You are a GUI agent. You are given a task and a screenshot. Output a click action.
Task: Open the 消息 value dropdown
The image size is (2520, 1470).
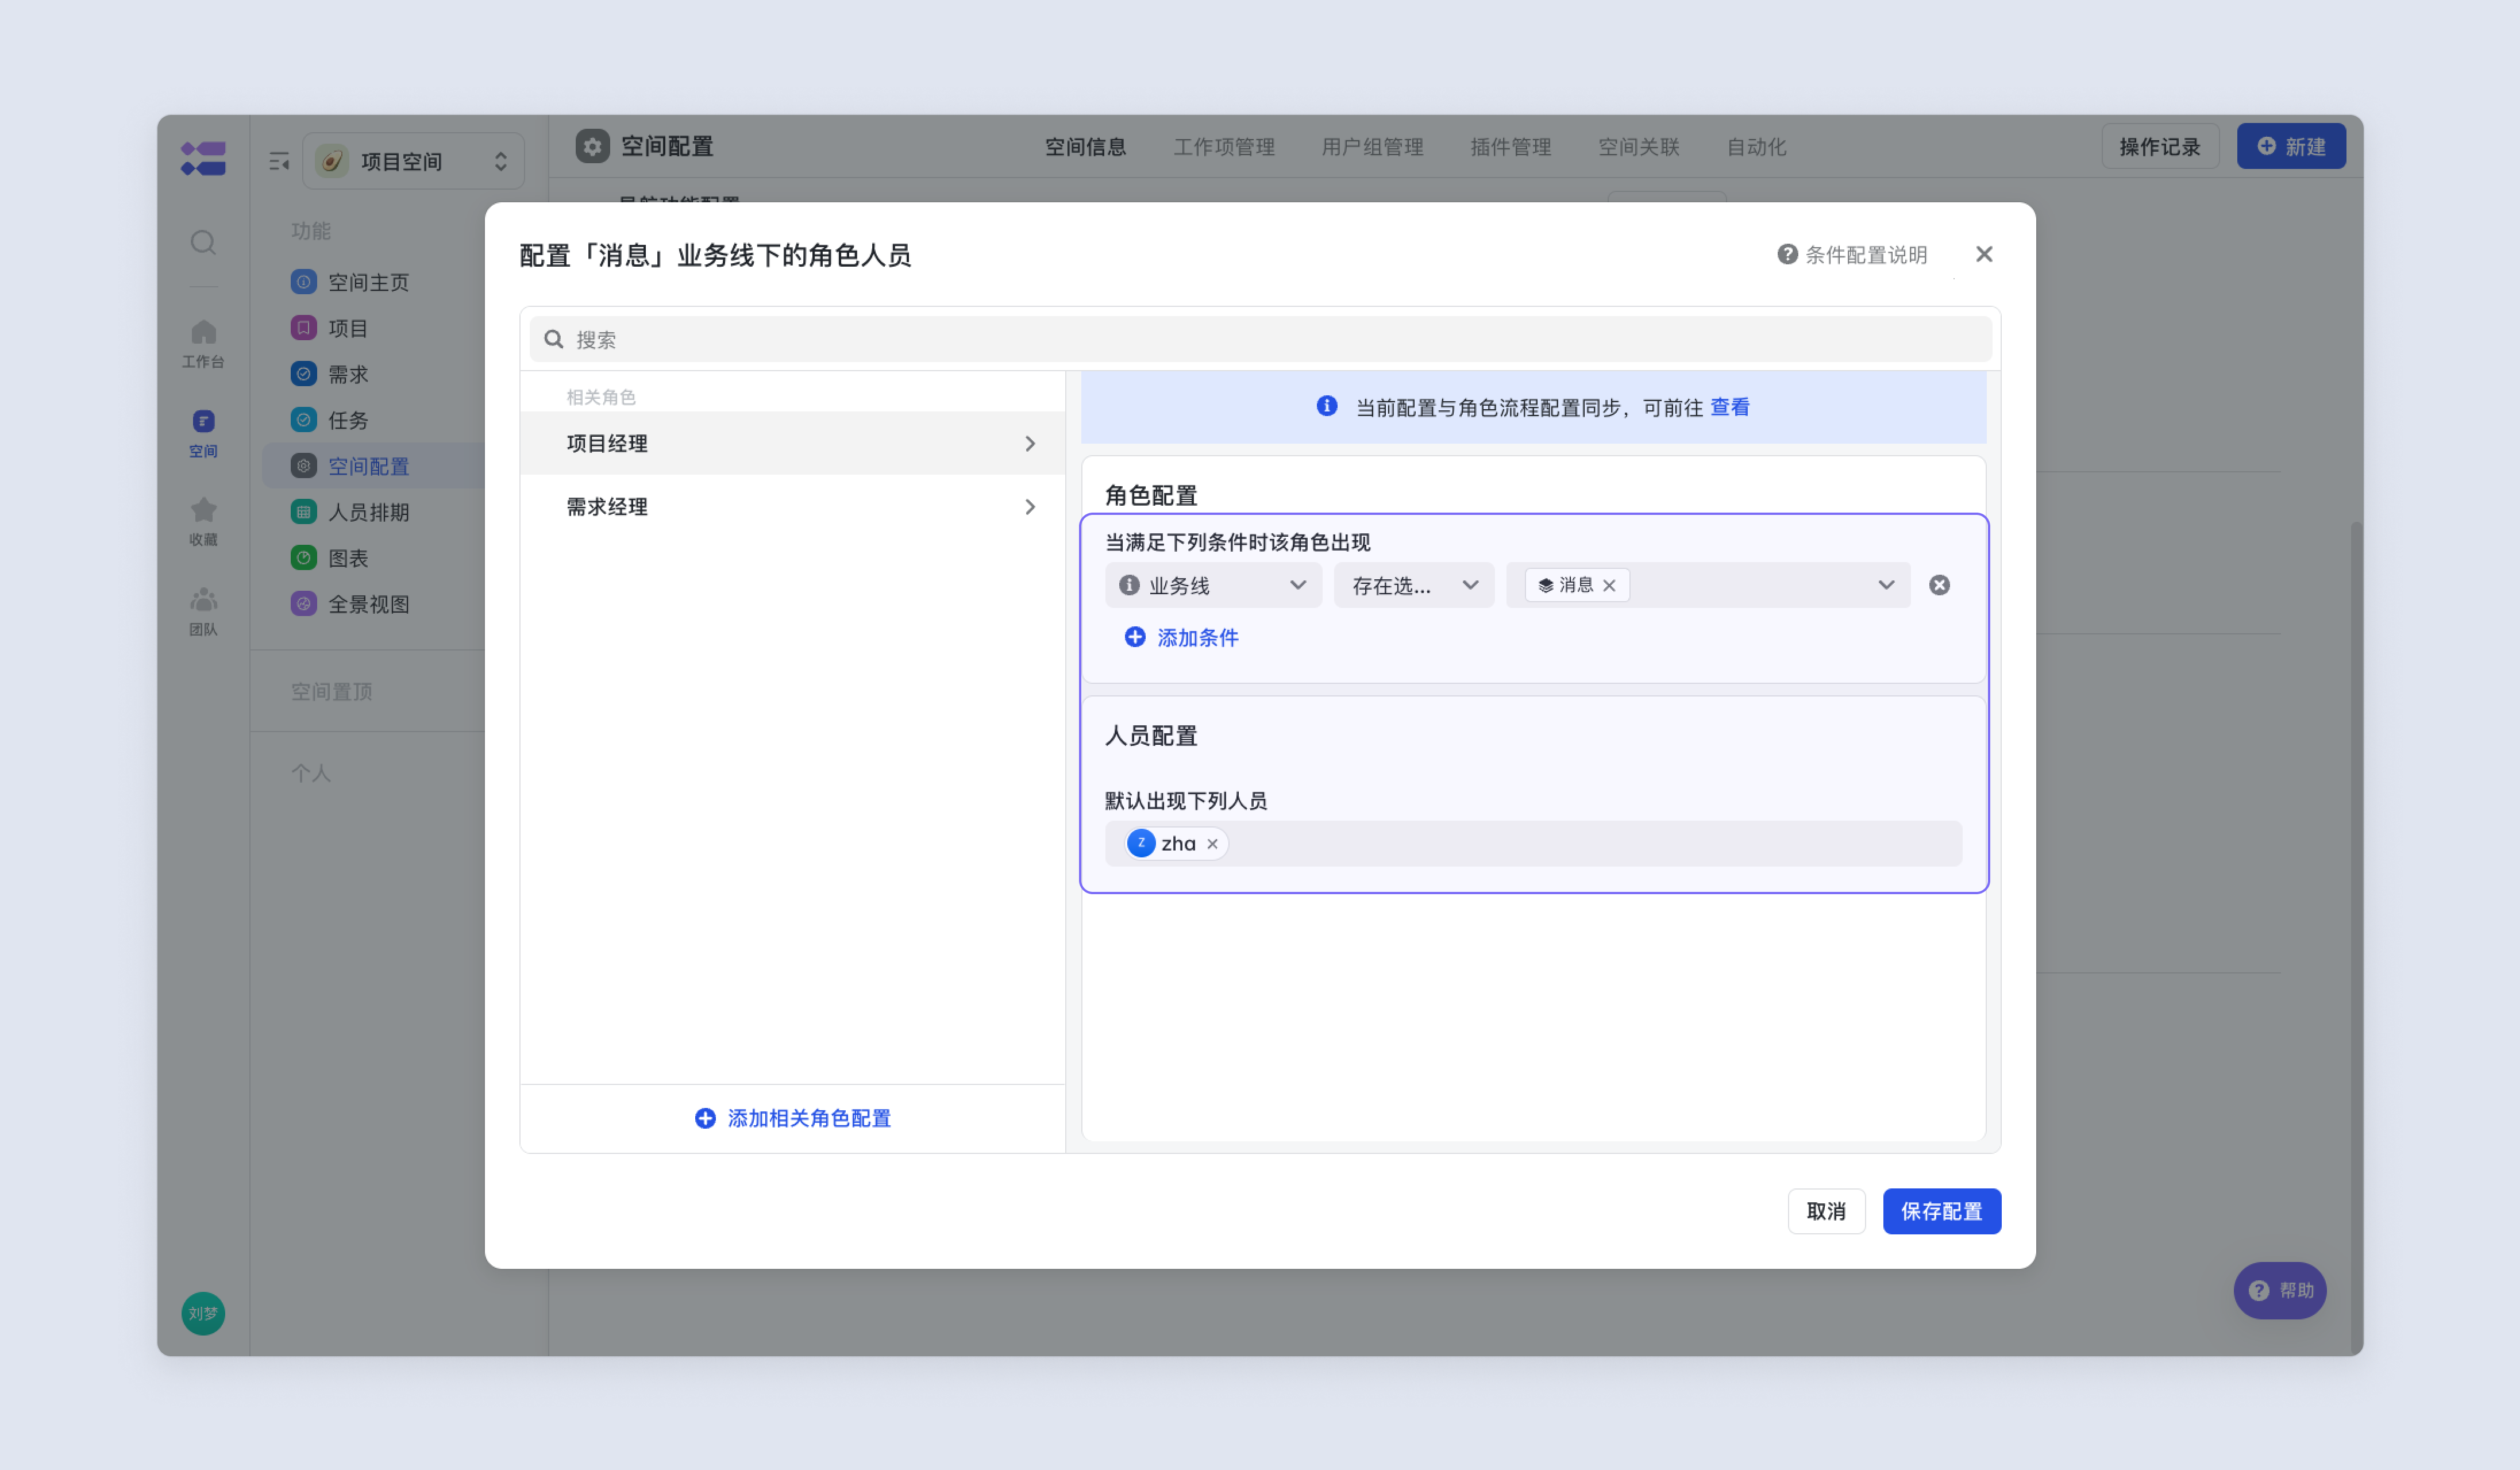[1708, 585]
